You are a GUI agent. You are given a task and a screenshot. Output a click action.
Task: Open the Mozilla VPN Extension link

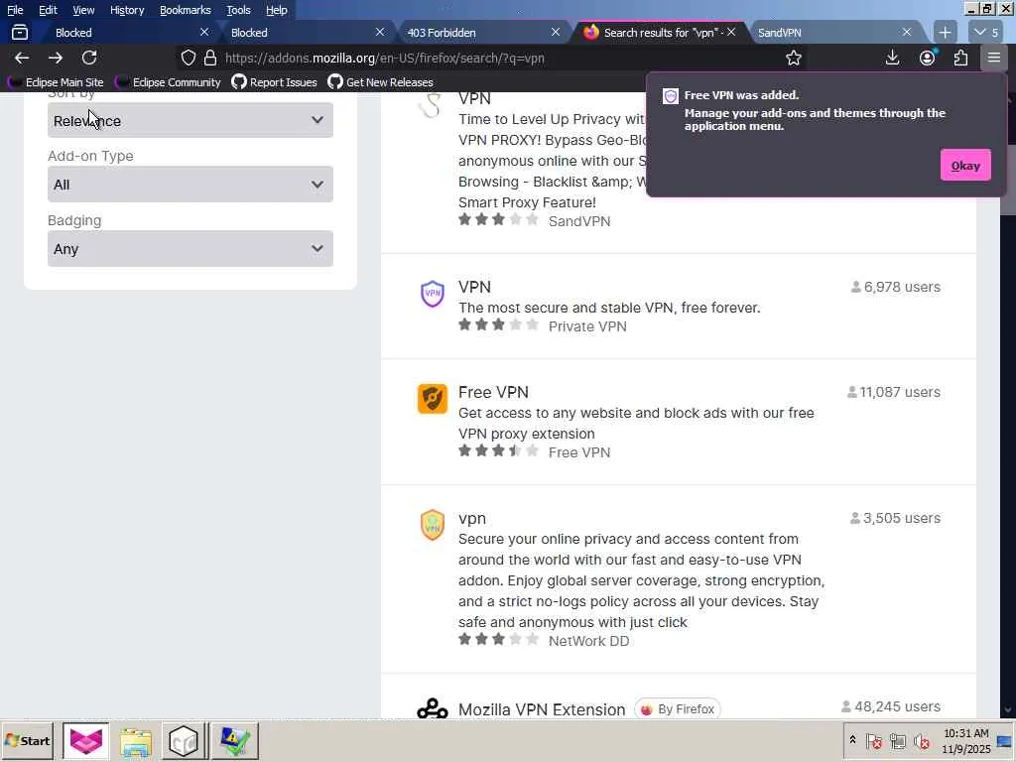click(542, 709)
